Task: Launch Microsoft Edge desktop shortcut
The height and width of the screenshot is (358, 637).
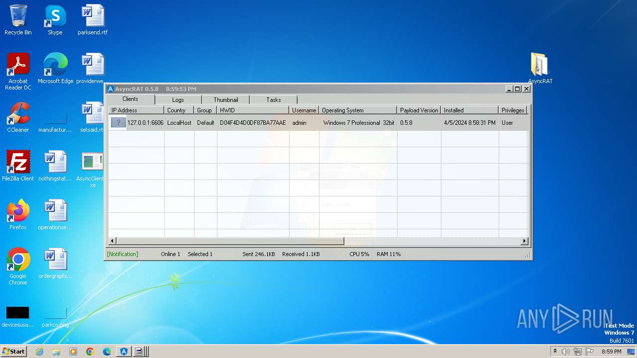Action: 55,69
